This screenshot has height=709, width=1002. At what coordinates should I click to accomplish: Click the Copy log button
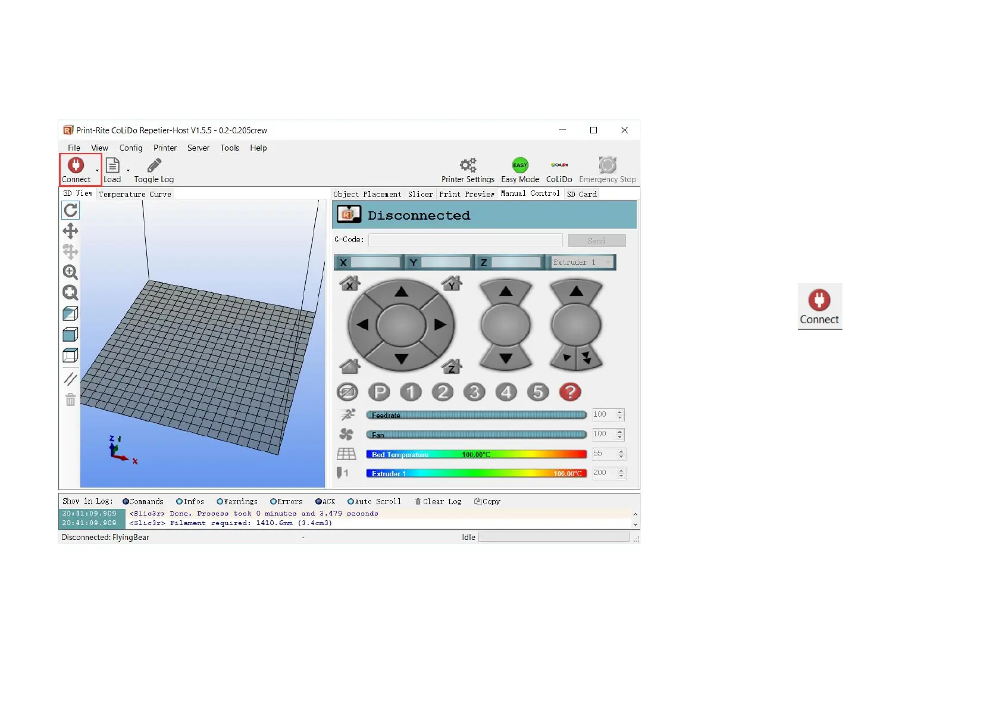pos(487,502)
